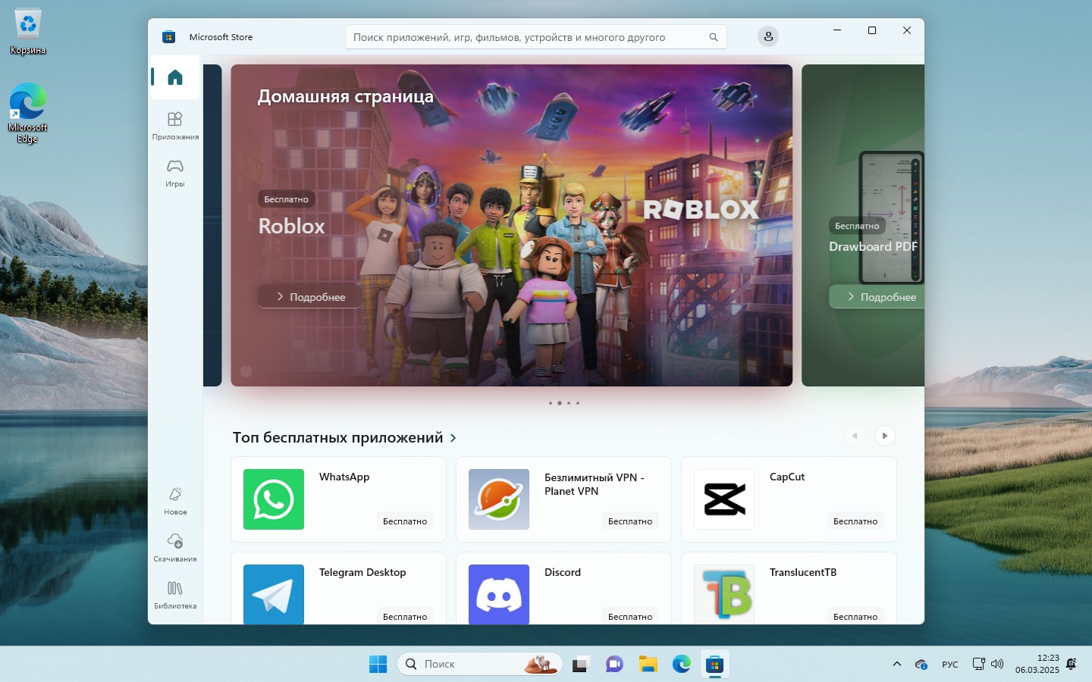1092x682 pixels.
Task: Open the clock and date in the taskbar
Action: [1037, 664]
